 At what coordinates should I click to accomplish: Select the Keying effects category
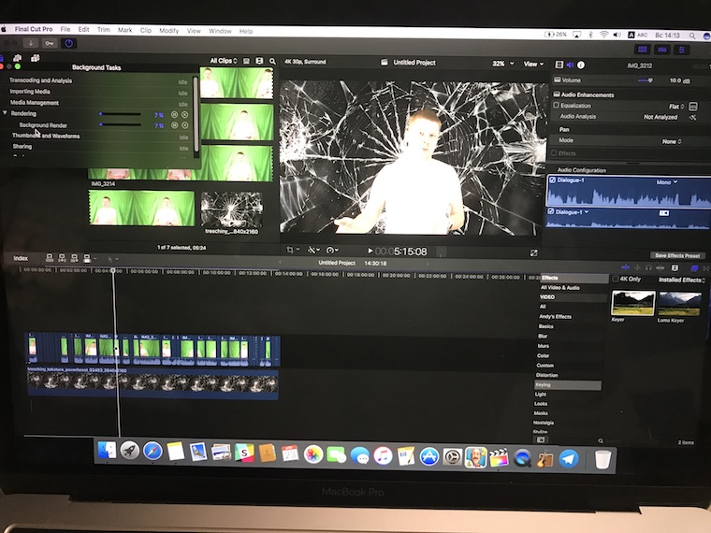click(568, 385)
